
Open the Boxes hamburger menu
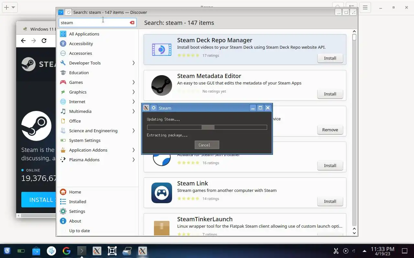pyautogui.click(x=365, y=7)
